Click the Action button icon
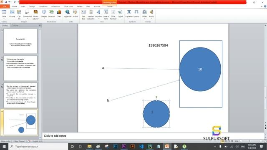 click(75, 14)
